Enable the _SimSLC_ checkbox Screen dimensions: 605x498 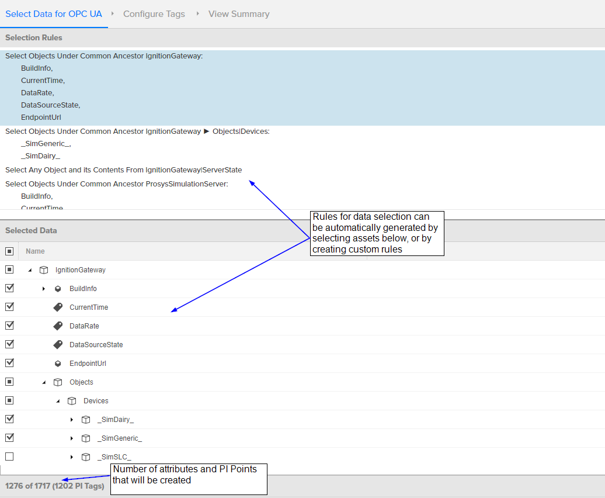point(9,456)
